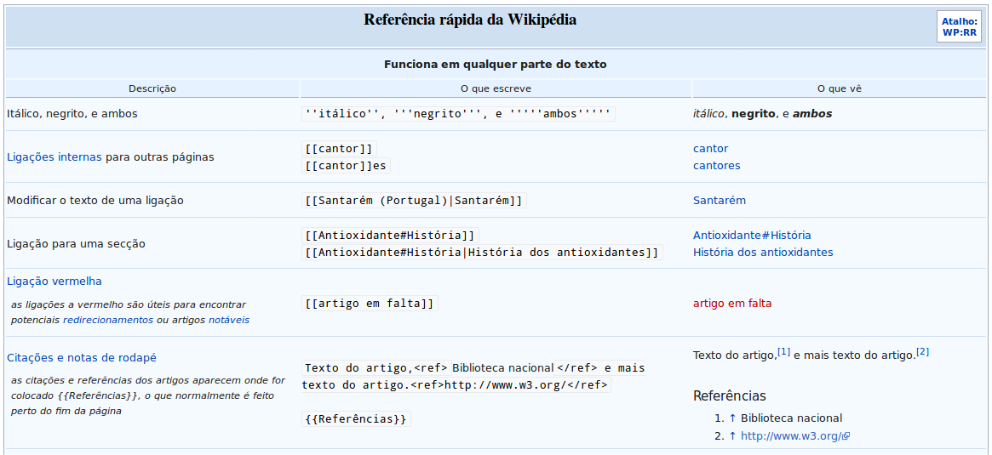This screenshot has height=455, width=992.
Task: Click the 'Descrição' column header
Action: [152, 89]
